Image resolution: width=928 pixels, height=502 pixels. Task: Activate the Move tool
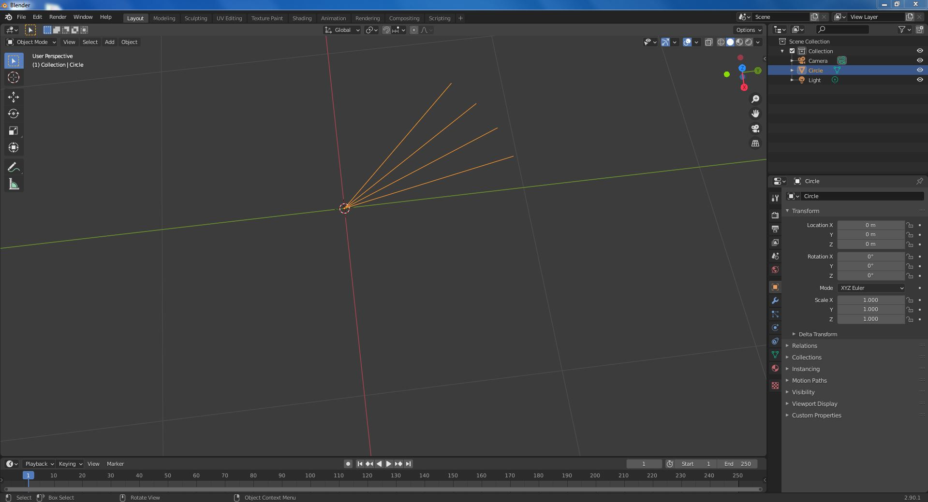pos(14,97)
